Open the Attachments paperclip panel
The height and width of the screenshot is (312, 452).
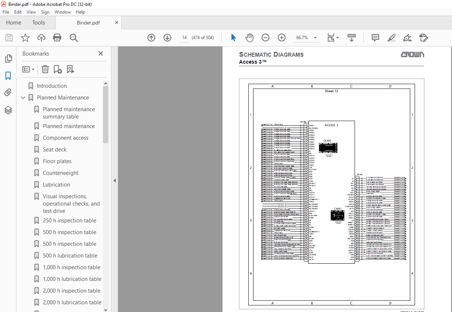pos(8,93)
